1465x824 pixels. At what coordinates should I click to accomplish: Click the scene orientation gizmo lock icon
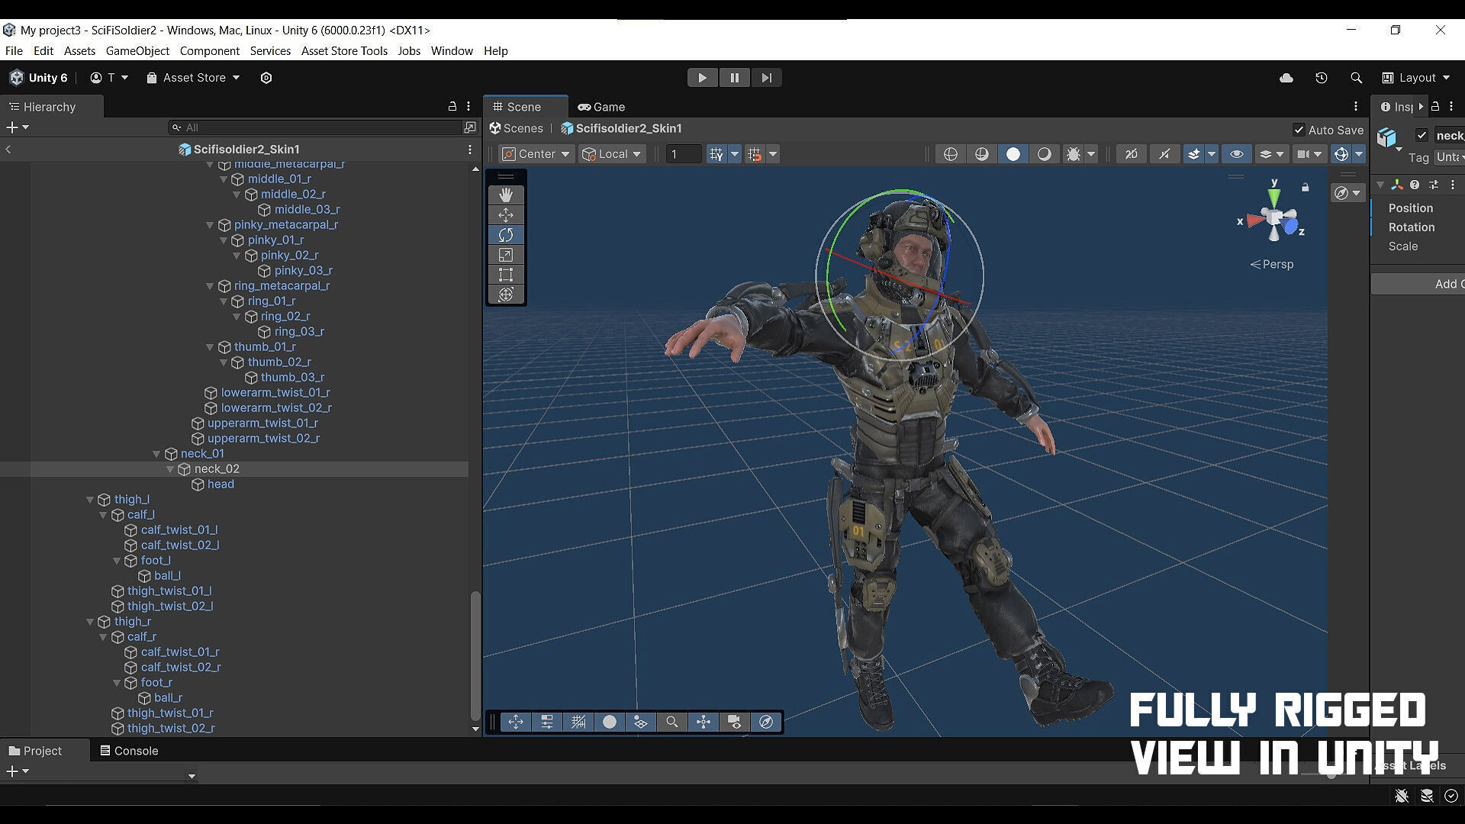click(x=1306, y=188)
